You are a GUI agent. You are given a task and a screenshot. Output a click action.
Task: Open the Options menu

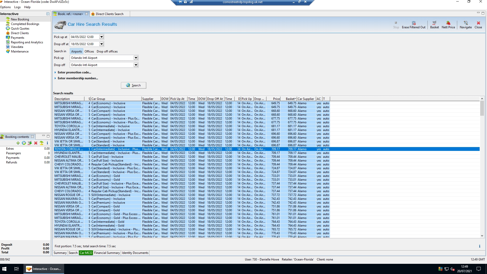click(5, 7)
